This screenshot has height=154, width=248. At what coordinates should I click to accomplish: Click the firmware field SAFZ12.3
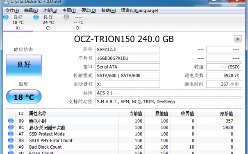127,50
